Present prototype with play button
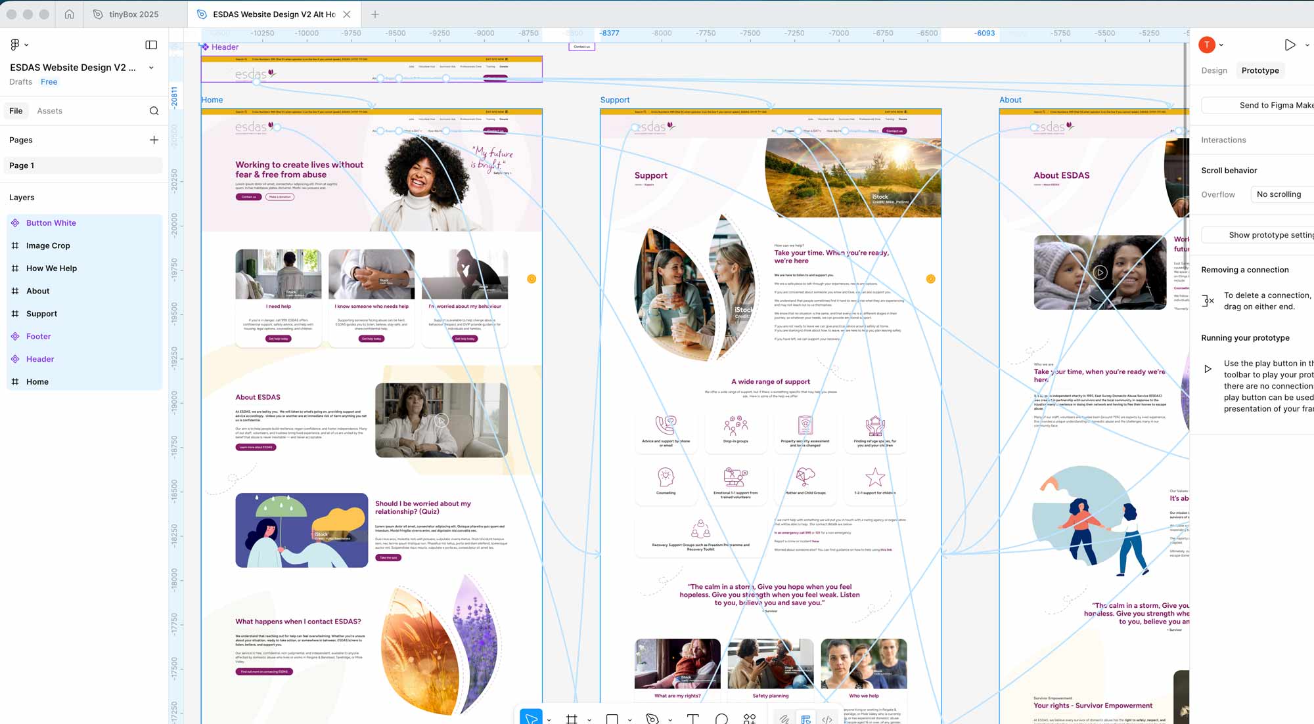 (x=1290, y=45)
